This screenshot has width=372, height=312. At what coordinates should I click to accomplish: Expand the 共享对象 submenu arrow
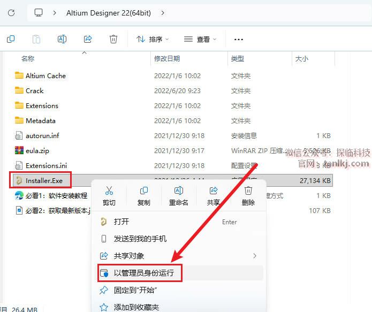point(255,256)
